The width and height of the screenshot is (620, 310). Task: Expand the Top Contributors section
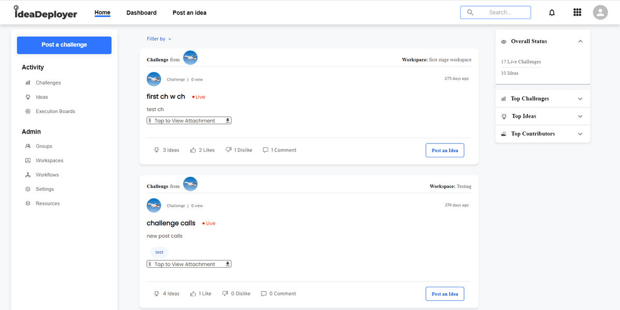(x=580, y=134)
